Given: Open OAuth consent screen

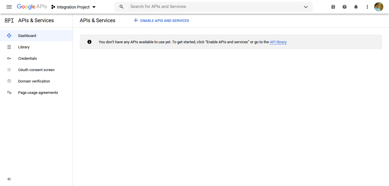Looking at the screenshot, I should pyautogui.click(x=36, y=70).
